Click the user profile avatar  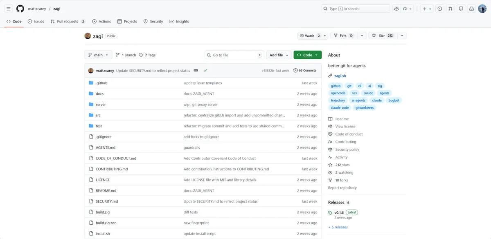click(x=482, y=9)
